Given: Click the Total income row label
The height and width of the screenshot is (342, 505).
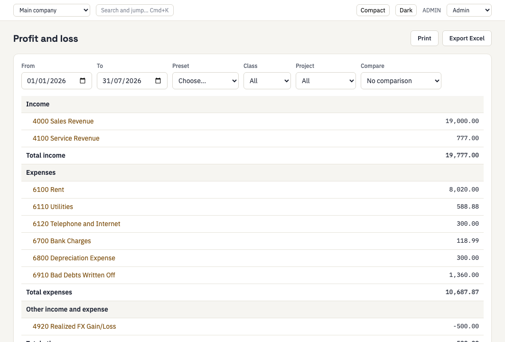Looking at the screenshot, I should tap(46, 155).
